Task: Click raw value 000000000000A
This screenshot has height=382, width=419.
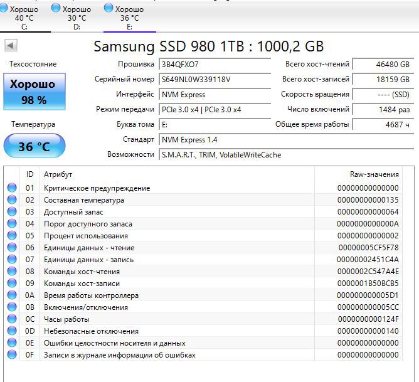Action: (x=368, y=223)
